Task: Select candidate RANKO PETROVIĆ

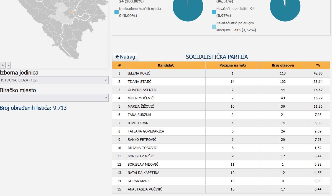Action: tap(142, 139)
